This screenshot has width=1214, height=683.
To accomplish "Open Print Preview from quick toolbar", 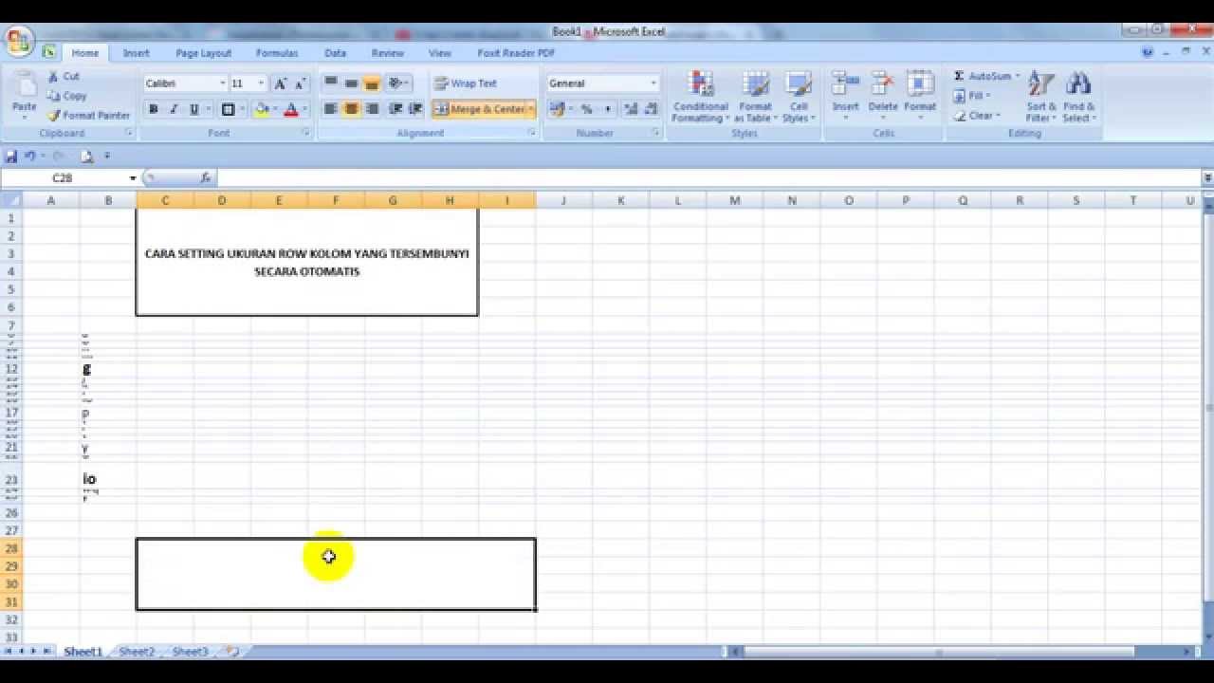I will [86, 156].
